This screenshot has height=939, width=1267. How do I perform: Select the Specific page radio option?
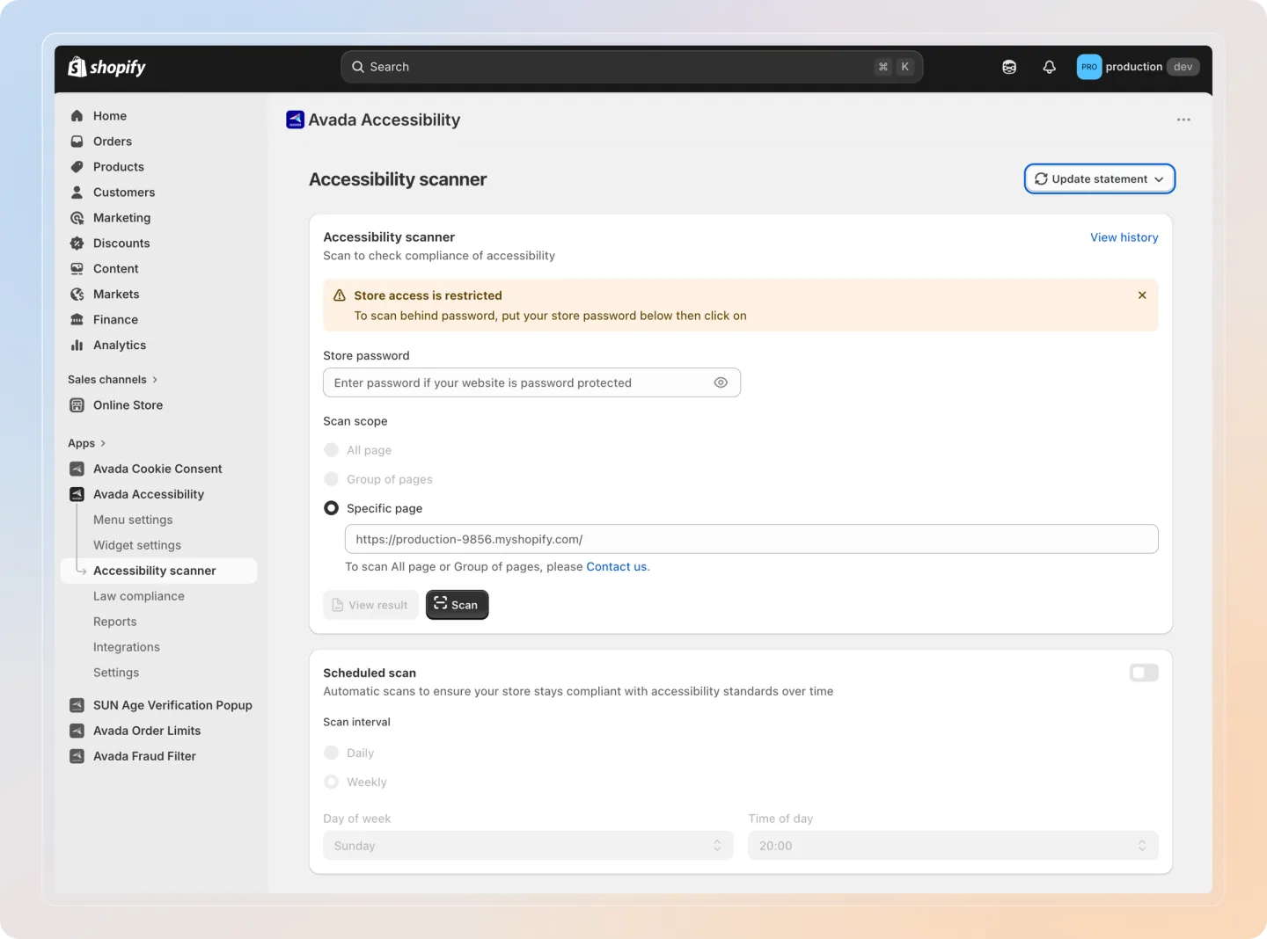(331, 508)
